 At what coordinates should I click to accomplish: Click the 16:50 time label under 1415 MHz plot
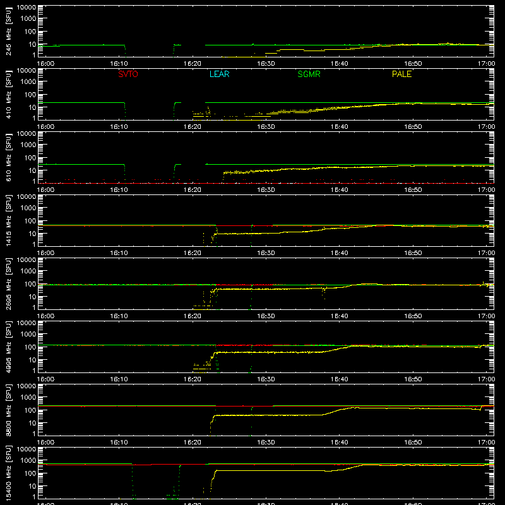tap(413, 253)
